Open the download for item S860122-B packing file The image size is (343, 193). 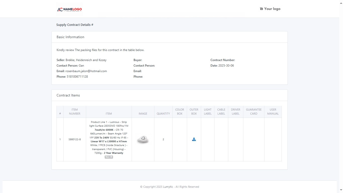[194, 139]
